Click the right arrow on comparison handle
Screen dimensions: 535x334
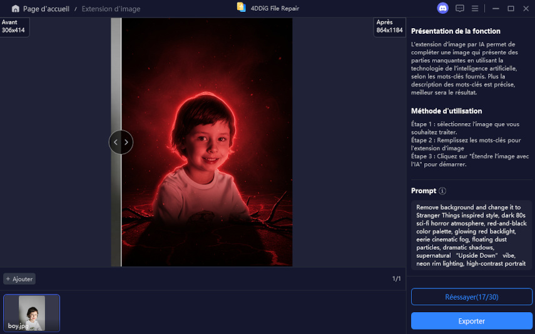126,142
